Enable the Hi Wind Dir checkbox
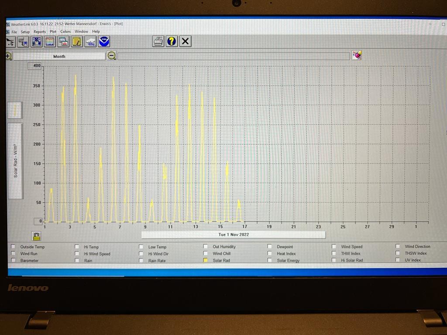Image resolution: width=447 pixels, height=335 pixels. click(x=141, y=253)
